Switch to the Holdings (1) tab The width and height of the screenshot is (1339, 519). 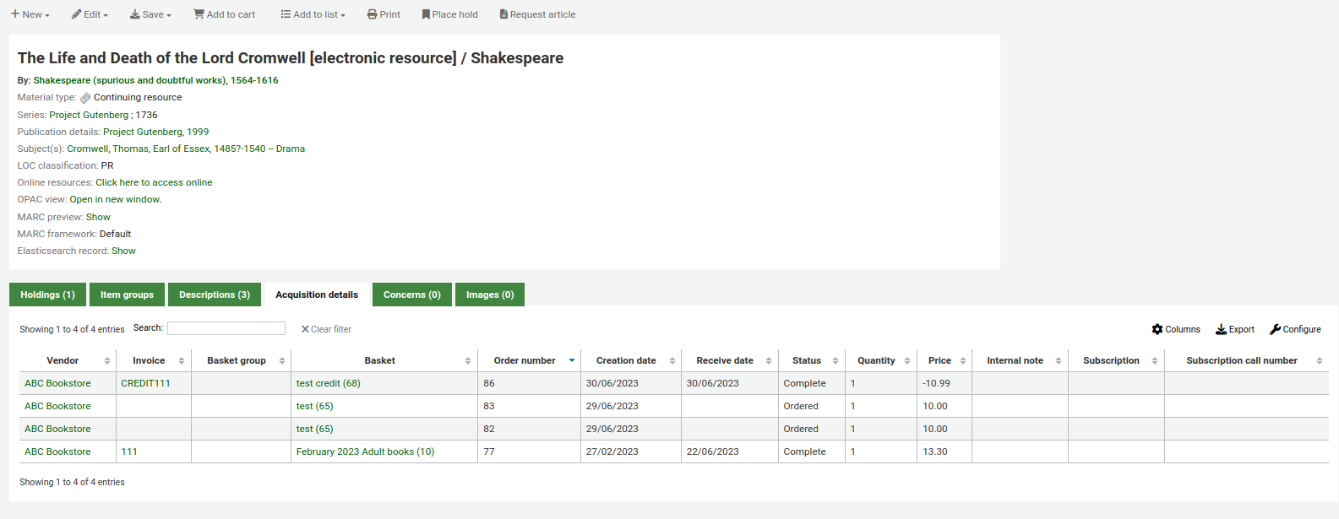pyautogui.click(x=47, y=295)
